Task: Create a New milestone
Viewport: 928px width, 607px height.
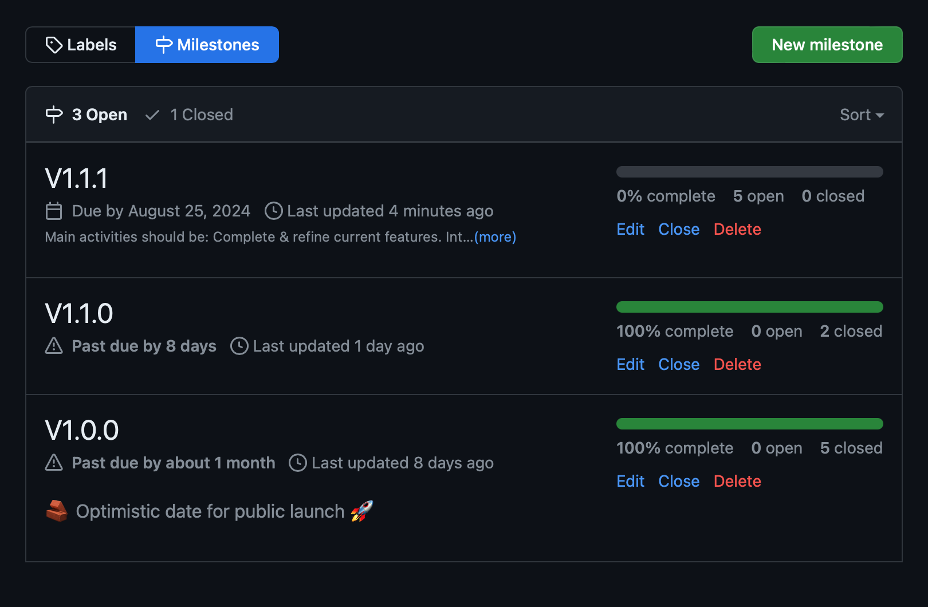Action: pyautogui.click(x=827, y=45)
